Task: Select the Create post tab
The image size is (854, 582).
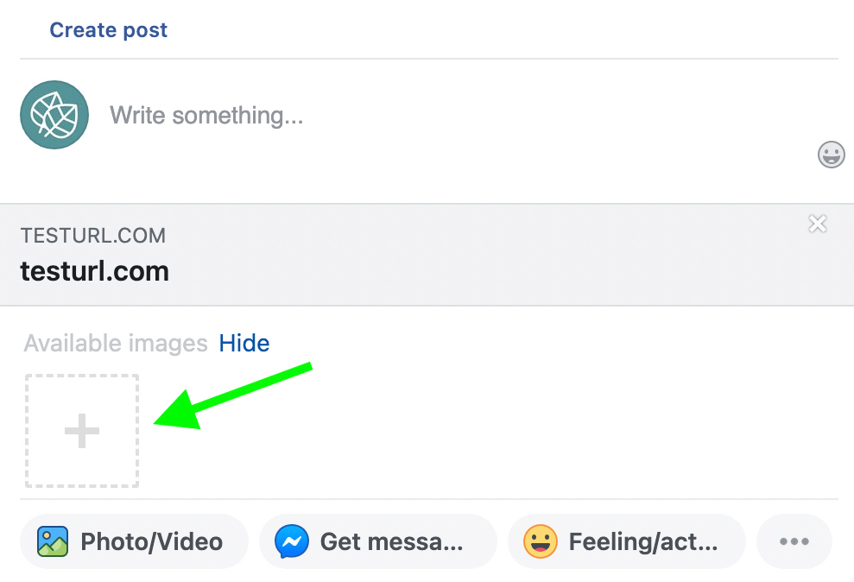Action: pos(108,29)
